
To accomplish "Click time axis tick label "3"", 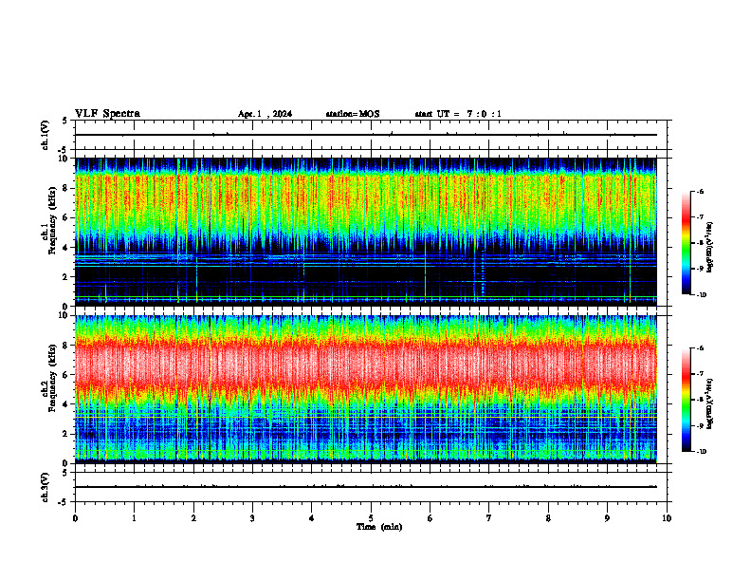I will [252, 518].
